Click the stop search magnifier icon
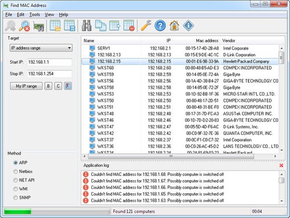 (25, 25)
